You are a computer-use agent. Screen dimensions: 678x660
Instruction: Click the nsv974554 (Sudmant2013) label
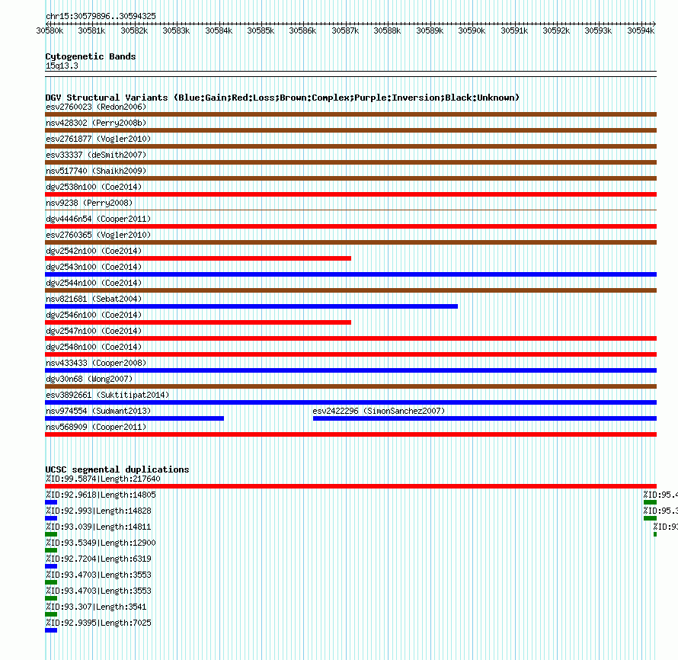click(x=98, y=411)
